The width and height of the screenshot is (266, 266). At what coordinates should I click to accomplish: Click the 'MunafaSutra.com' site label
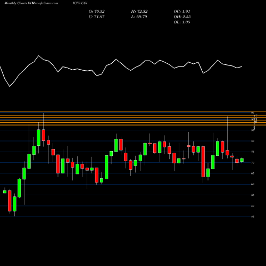[45, 3]
